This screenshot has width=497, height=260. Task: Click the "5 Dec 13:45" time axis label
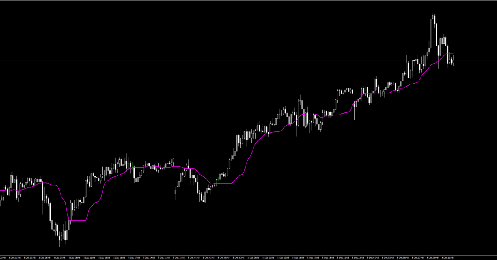point(105,257)
